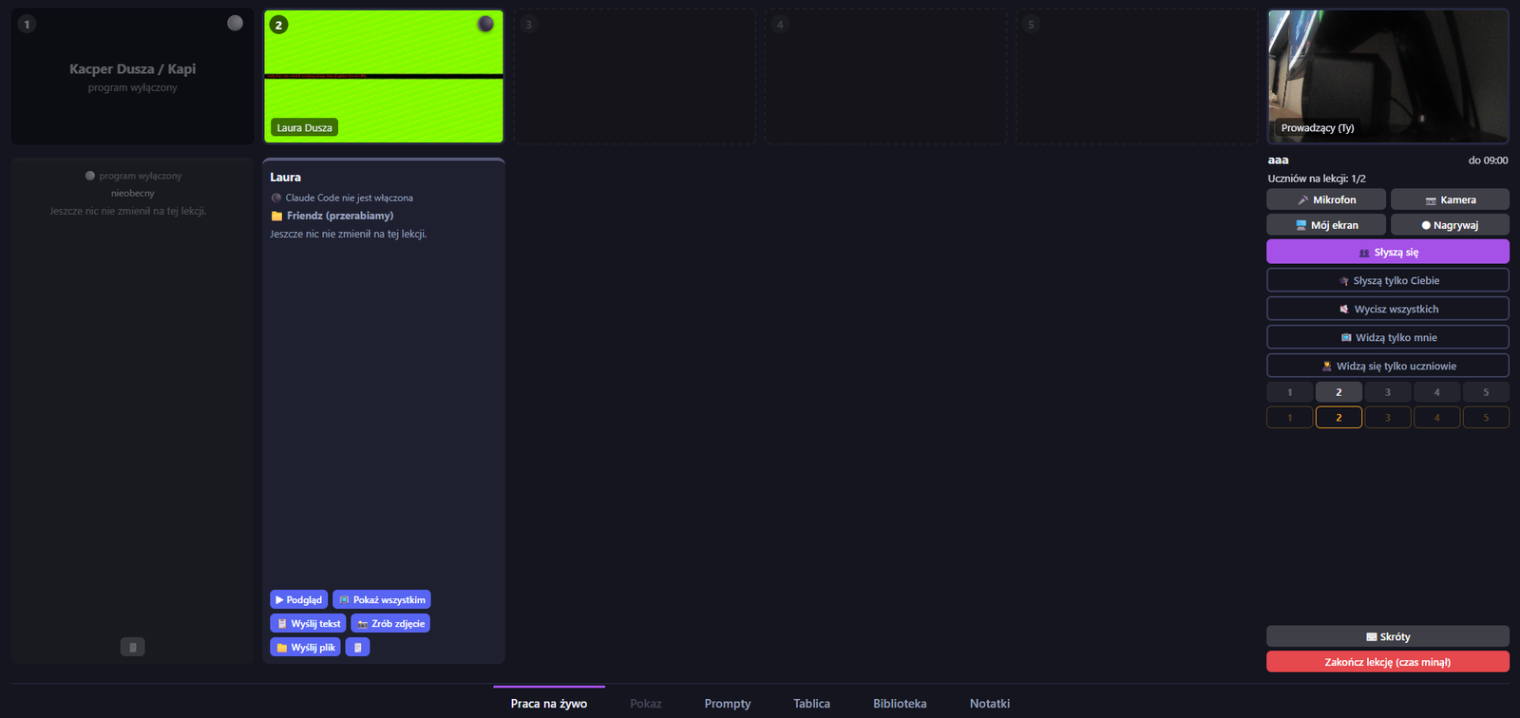Switch to the Pokaz tab
Image resolution: width=1520 pixels, height=718 pixels.
[646, 703]
